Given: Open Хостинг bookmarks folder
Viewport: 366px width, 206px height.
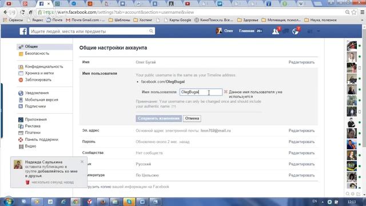Looking at the screenshot, I should 142,20.
